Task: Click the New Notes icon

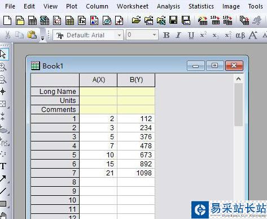Action: click(107, 20)
